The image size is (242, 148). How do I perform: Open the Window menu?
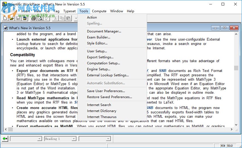click(x=116, y=11)
